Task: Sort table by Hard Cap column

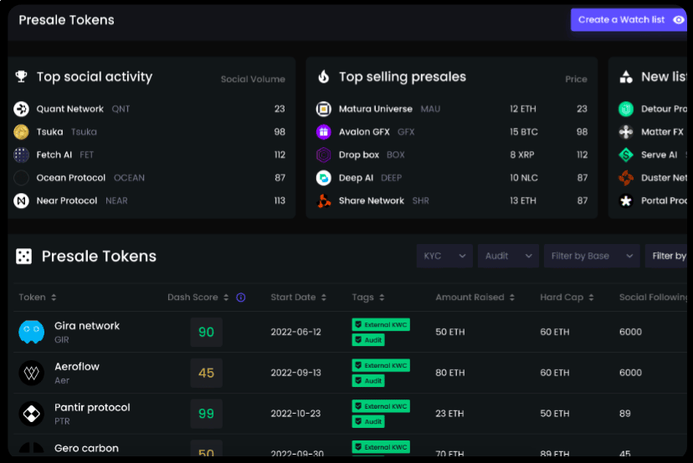Action: (x=567, y=298)
